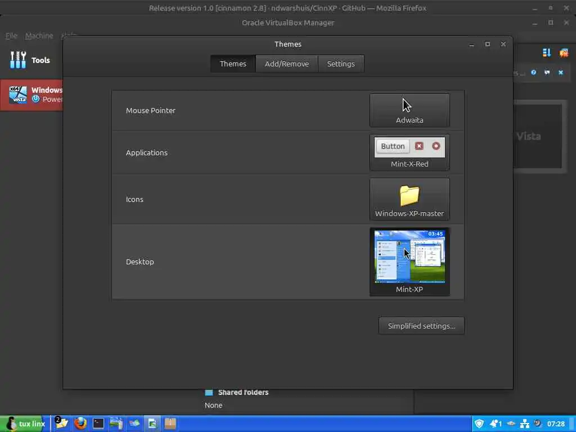Click the package box taskbar icon
Image resolution: width=576 pixels, height=432 pixels.
click(x=170, y=424)
